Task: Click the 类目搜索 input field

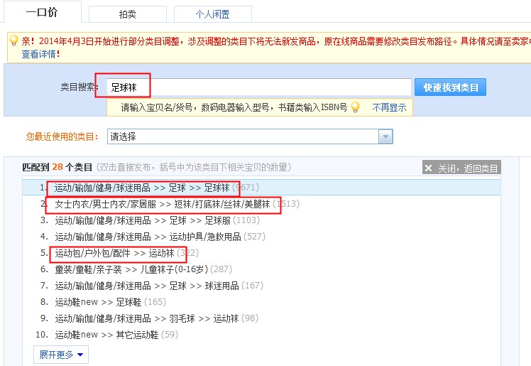Action: [x=259, y=87]
